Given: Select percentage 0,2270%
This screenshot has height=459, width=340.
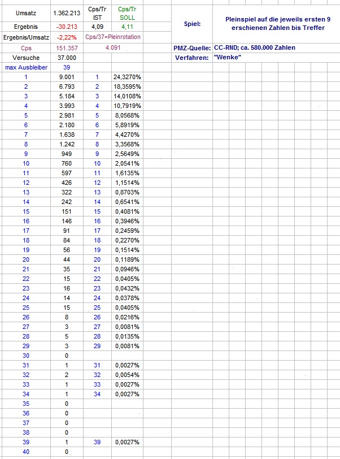Looking at the screenshot, I should click(127, 240).
